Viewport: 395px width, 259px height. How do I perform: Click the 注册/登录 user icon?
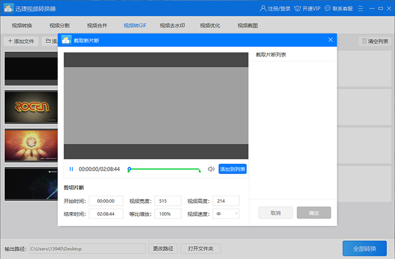[x=263, y=8]
